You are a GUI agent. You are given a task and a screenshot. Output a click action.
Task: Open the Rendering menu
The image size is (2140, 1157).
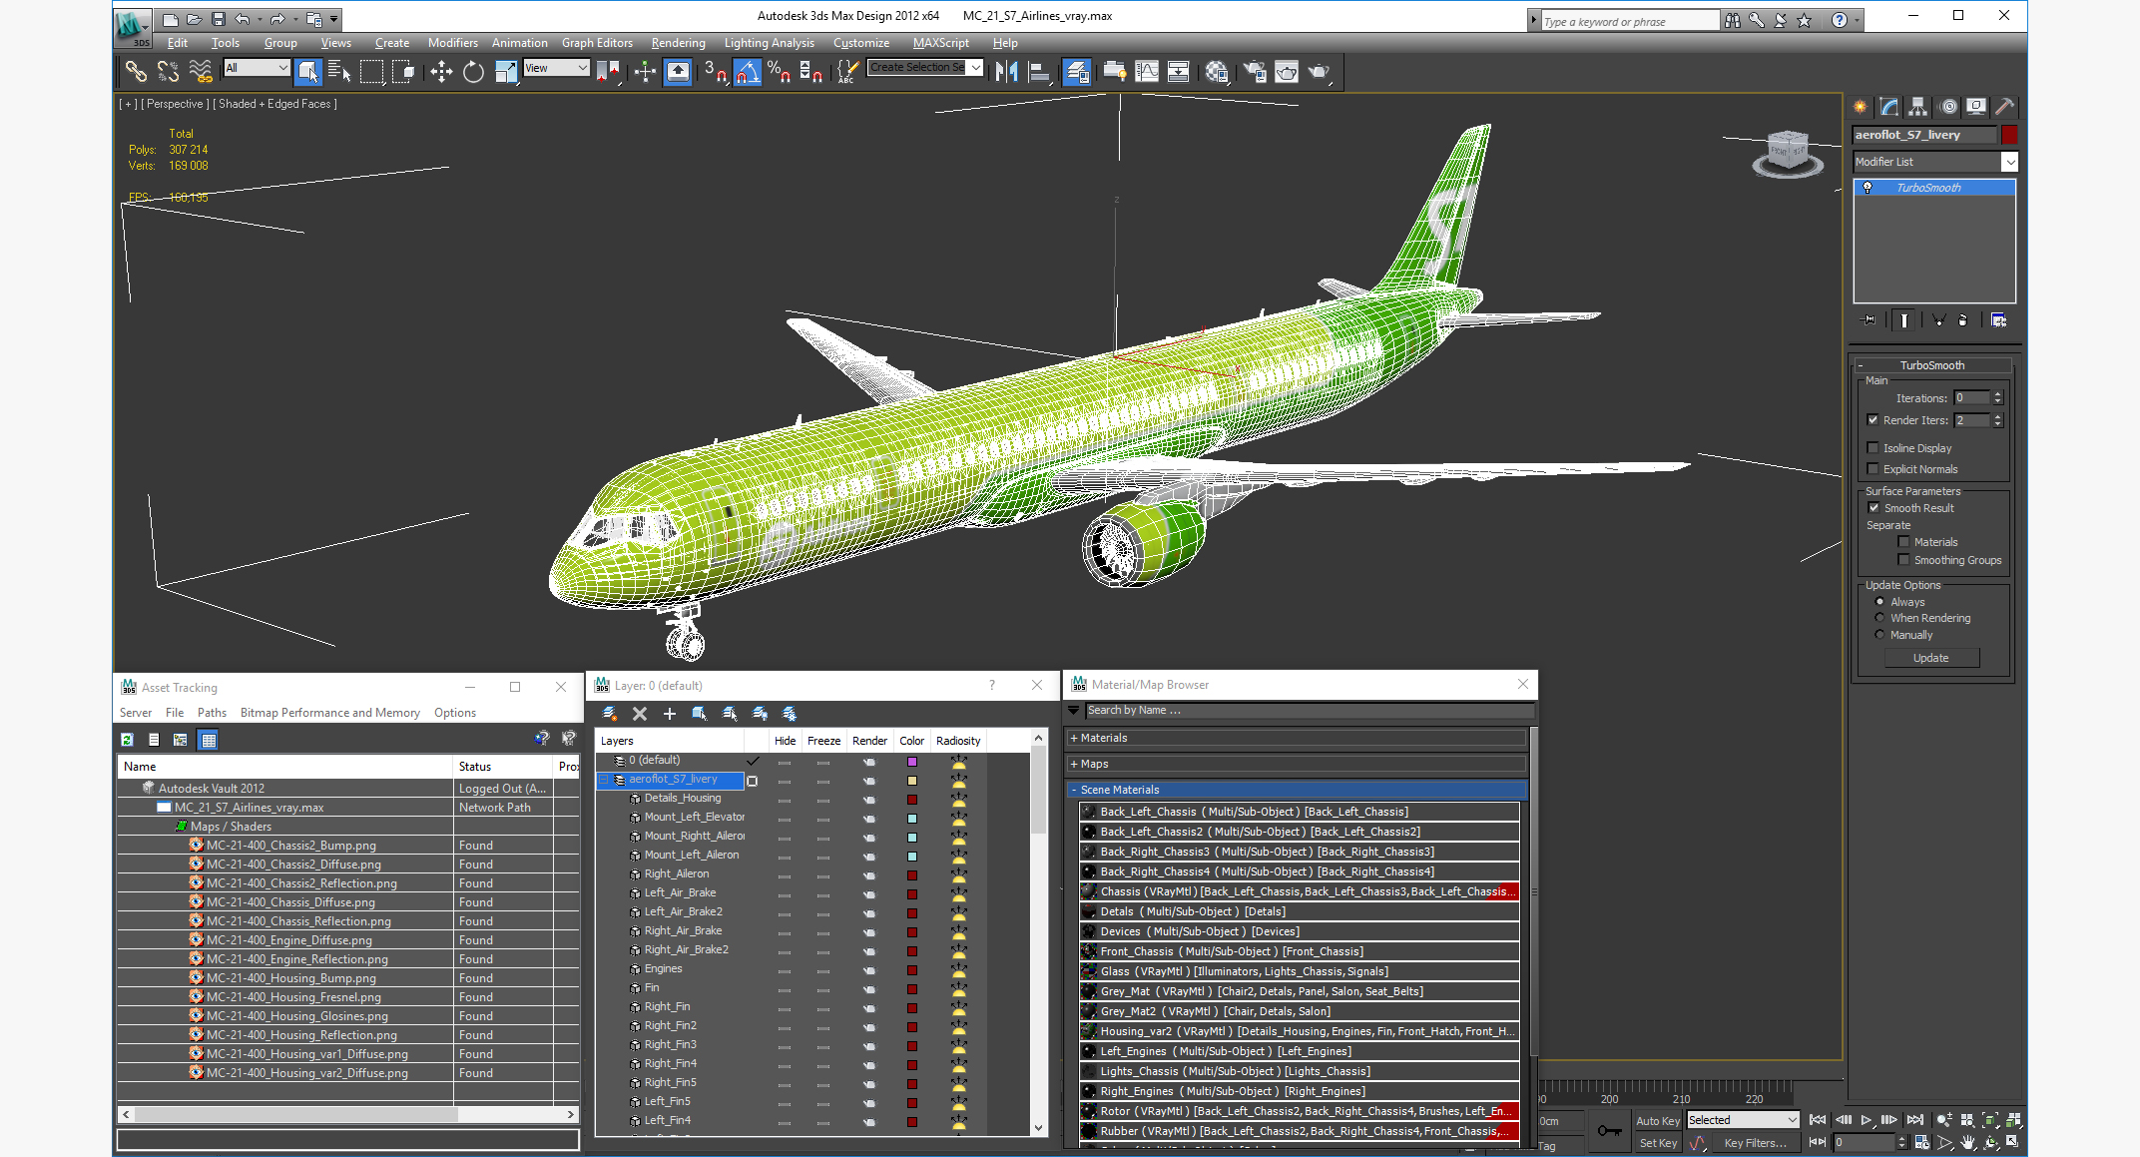678,43
